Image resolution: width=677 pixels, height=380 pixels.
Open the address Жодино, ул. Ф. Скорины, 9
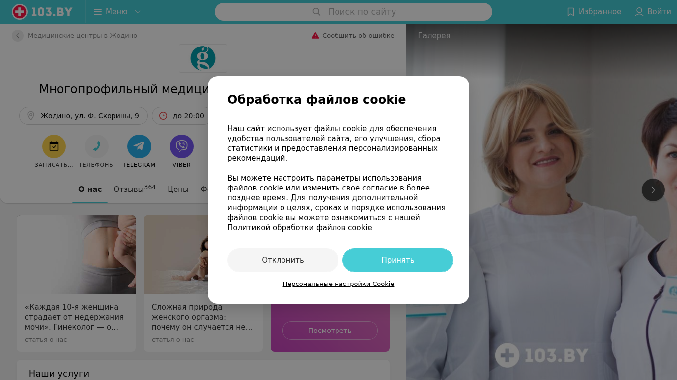[x=83, y=116]
